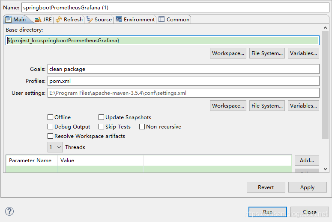
Task: Check Update Snapshots
Action: click(102, 117)
